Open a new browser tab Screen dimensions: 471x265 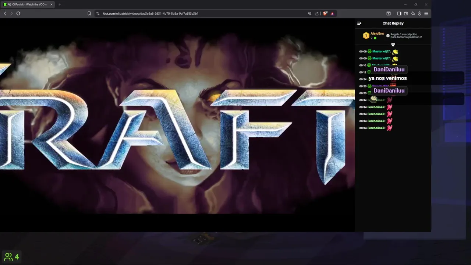click(60, 4)
